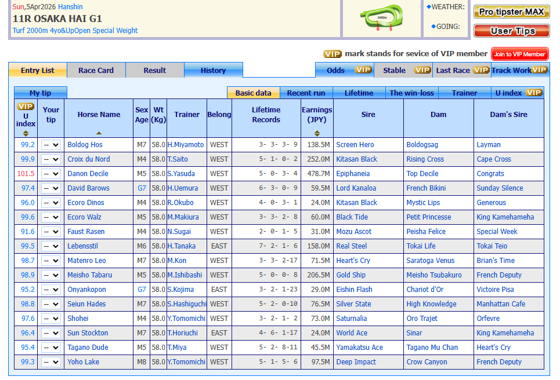Open tip dropdown for Ecoro Dinos

[x=50, y=203]
